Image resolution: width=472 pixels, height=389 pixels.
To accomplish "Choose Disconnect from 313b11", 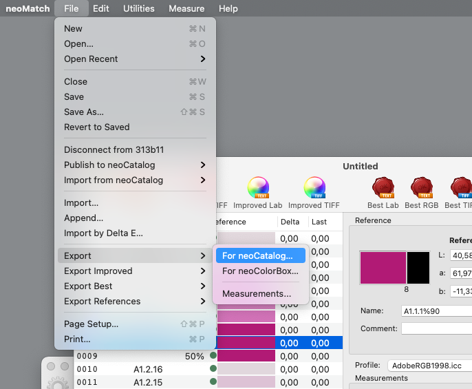I will [135, 150].
